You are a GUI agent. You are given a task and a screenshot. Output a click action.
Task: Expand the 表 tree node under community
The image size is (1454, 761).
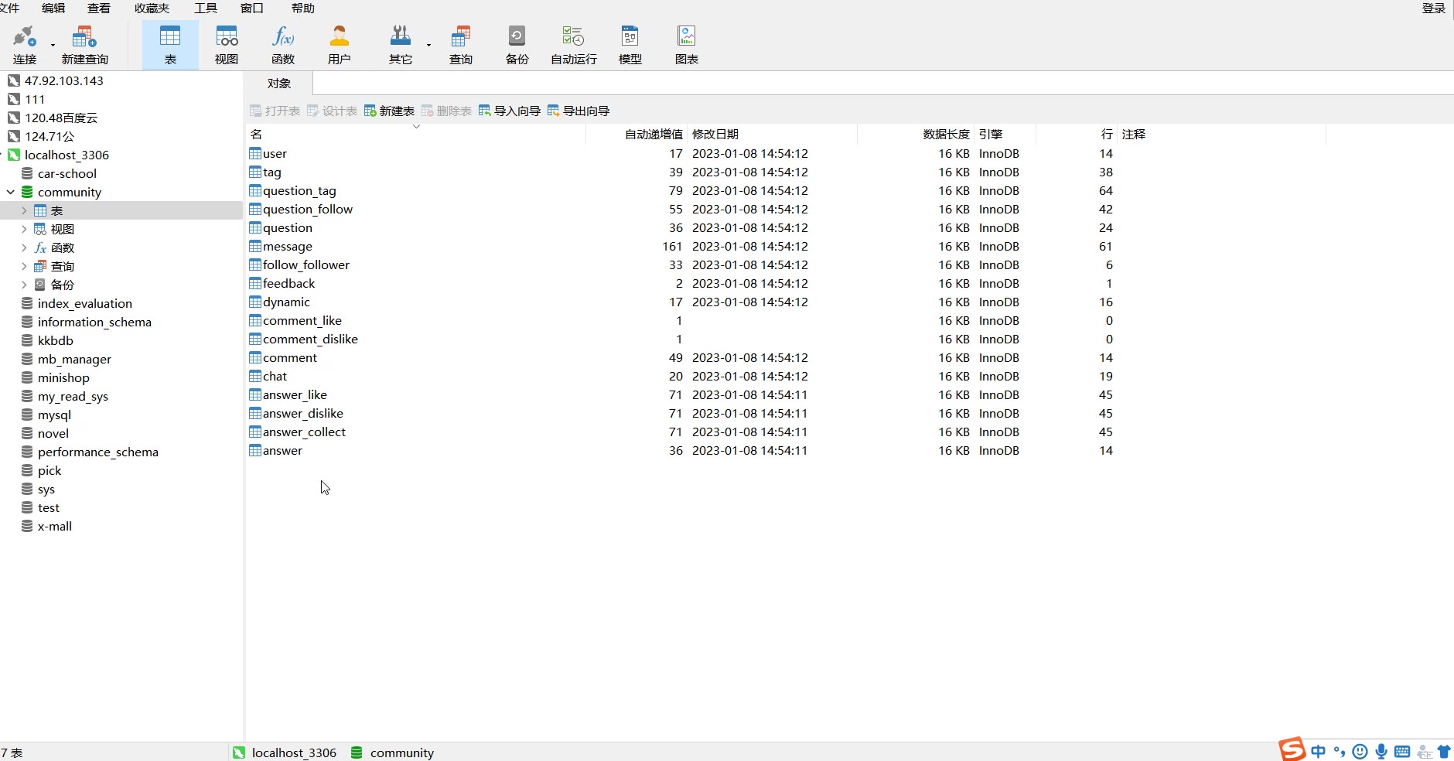coord(24,210)
